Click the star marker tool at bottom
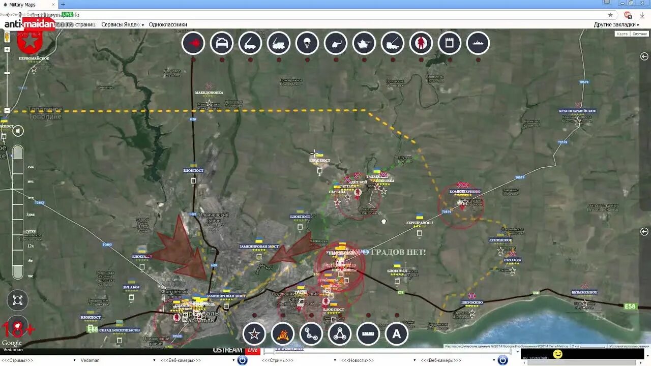This screenshot has height=366, width=651. 254,334
